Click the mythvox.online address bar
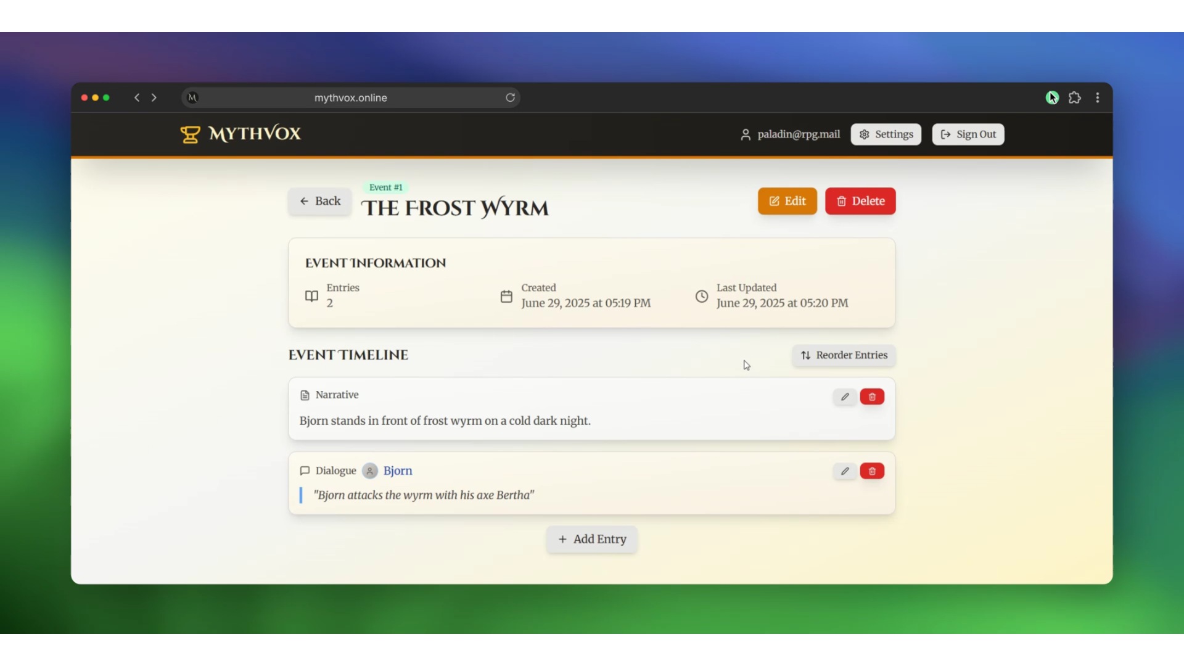Image resolution: width=1184 pixels, height=666 pixels. [350, 97]
